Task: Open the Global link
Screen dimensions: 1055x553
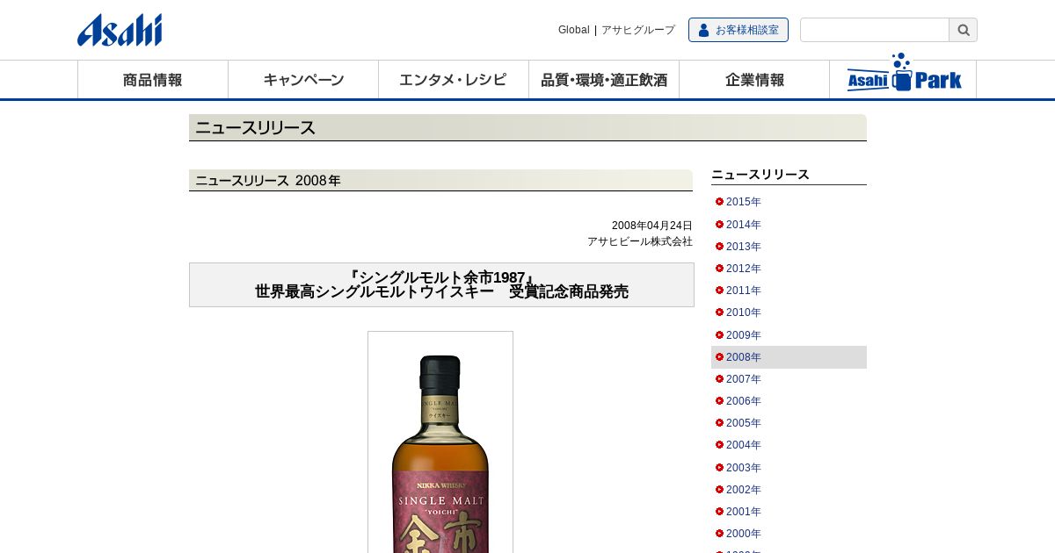Action: 574,30
